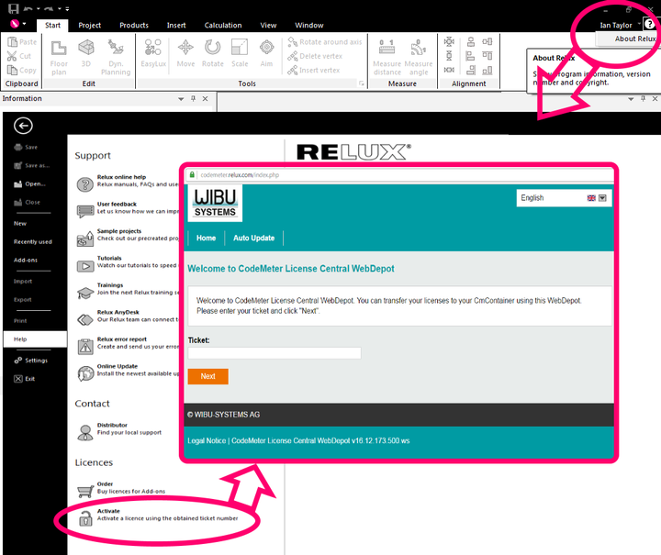The image size is (661, 555).
Task: Click the Measure distance tool
Action: 387,56
